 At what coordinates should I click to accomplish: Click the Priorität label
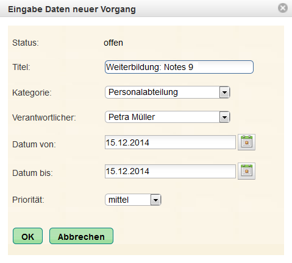click(28, 200)
